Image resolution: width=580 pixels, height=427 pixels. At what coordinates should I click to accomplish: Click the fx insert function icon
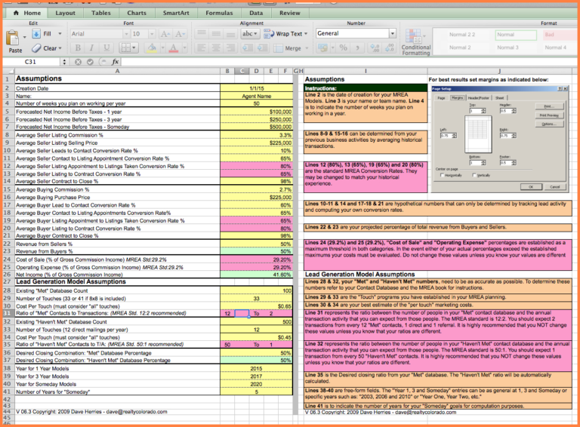click(x=116, y=62)
